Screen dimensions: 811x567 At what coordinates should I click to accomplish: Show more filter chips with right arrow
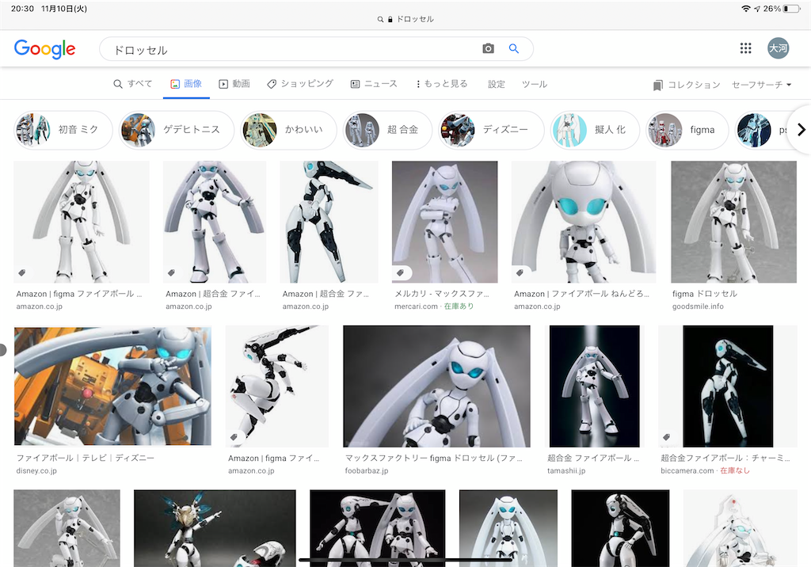point(801,129)
